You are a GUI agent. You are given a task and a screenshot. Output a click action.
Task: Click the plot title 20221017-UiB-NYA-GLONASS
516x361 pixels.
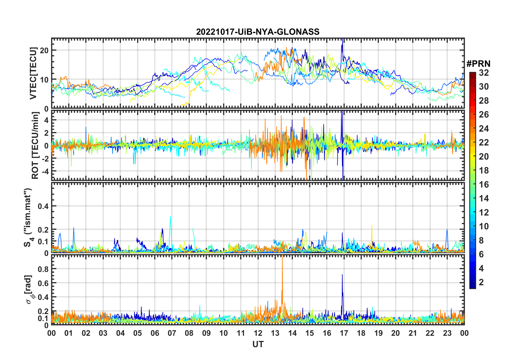coord(258,32)
